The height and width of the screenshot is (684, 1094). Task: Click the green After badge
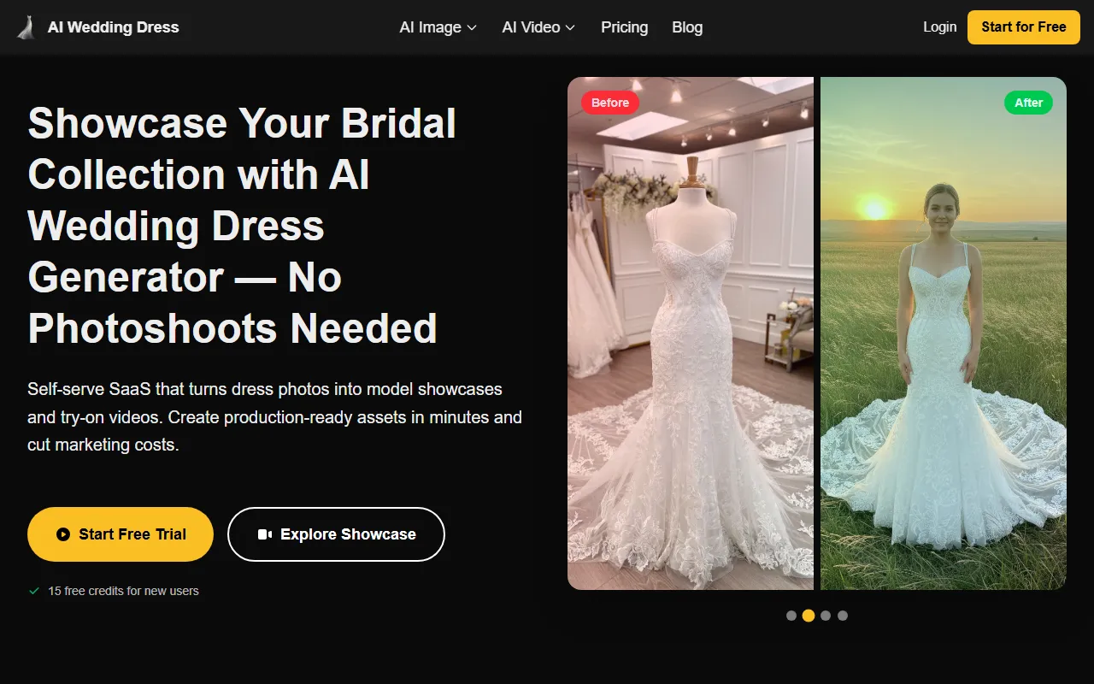(x=1028, y=103)
